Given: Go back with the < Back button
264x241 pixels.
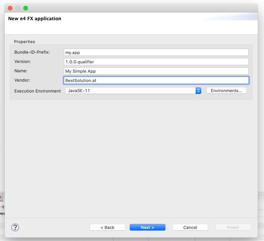Looking at the screenshot, I should point(107,227).
